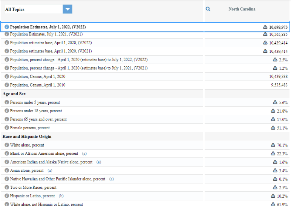Select the Age and Sex section heading

[14, 94]
